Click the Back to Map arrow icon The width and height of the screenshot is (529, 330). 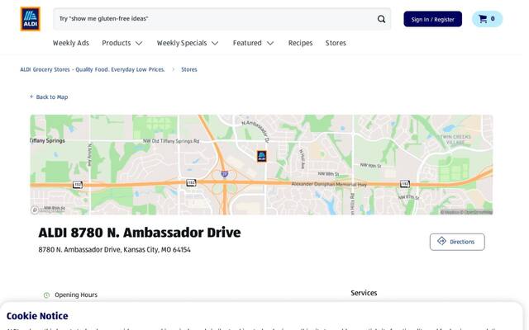coord(31,97)
